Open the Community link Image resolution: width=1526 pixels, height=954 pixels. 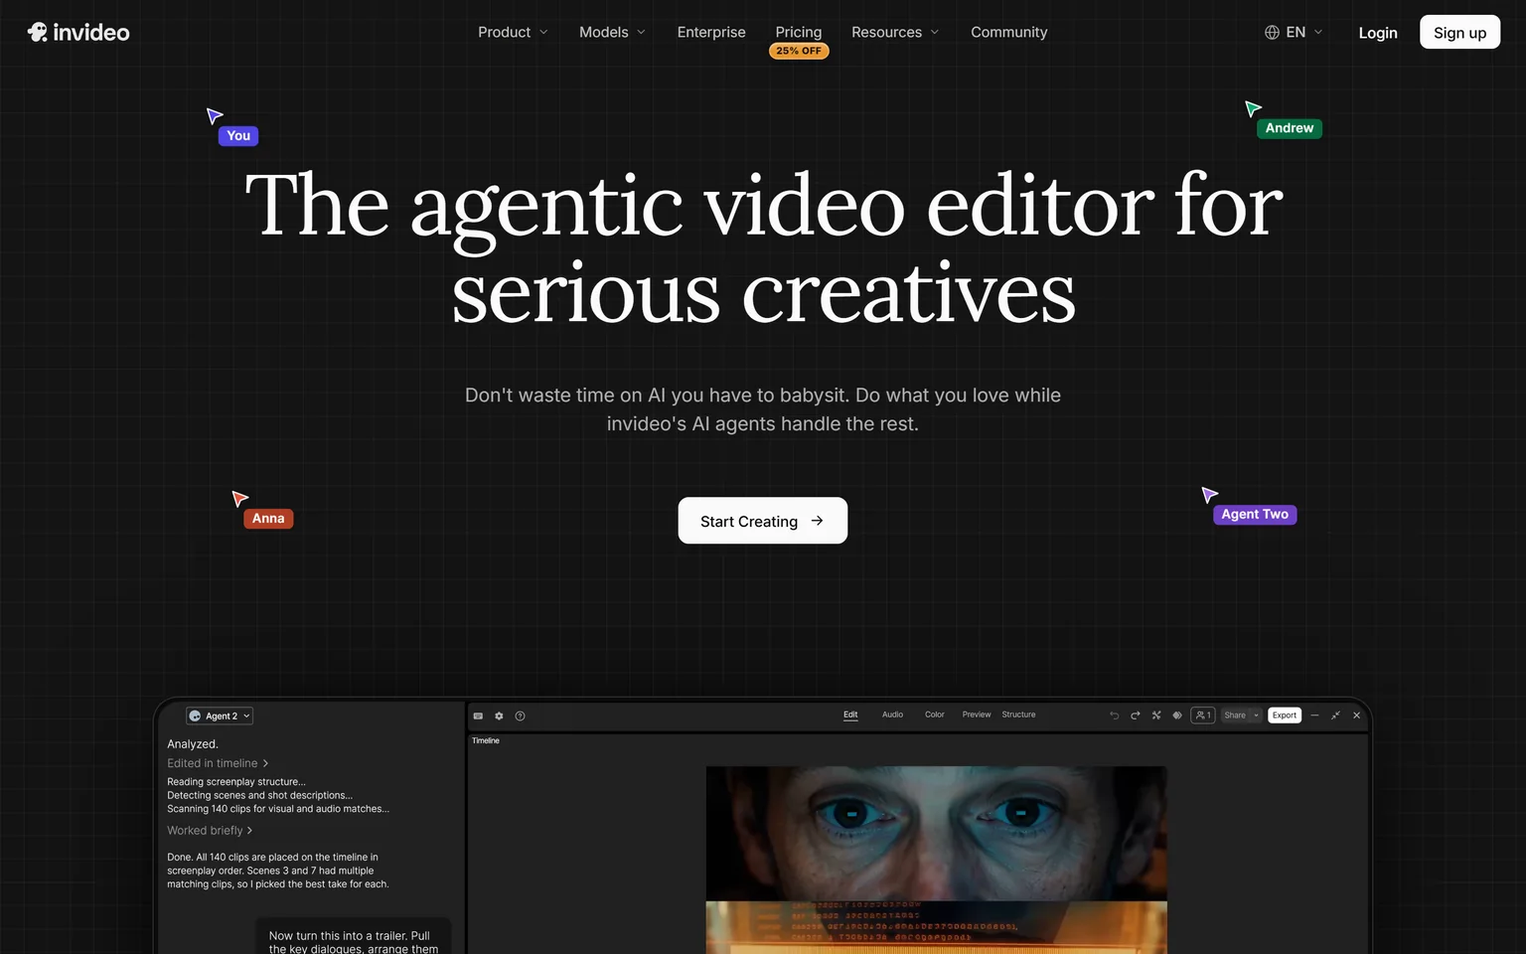[x=1008, y=32]
